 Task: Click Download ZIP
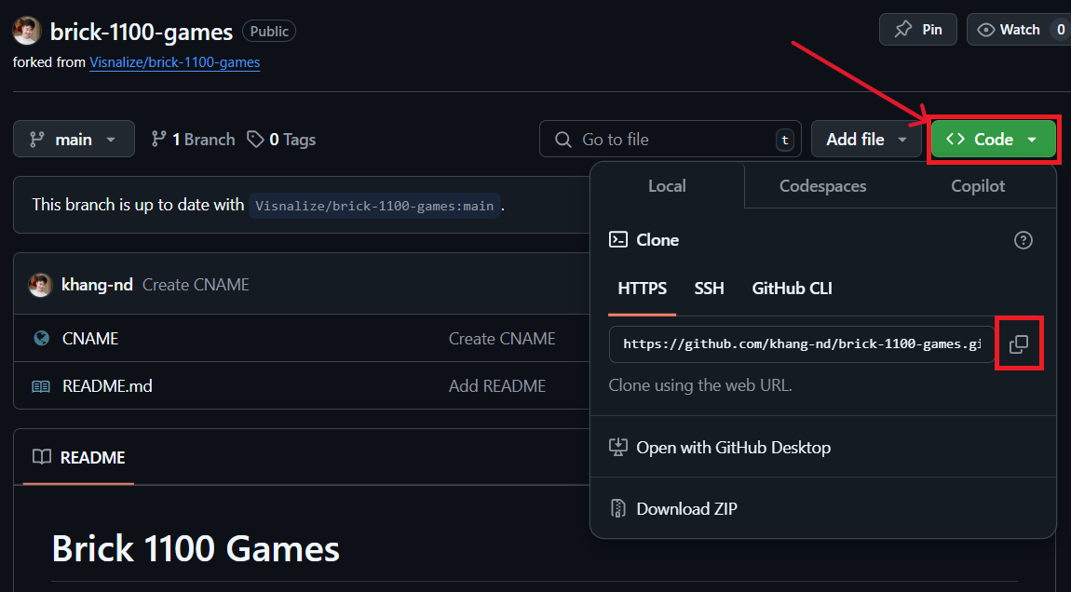click(686, 509)
